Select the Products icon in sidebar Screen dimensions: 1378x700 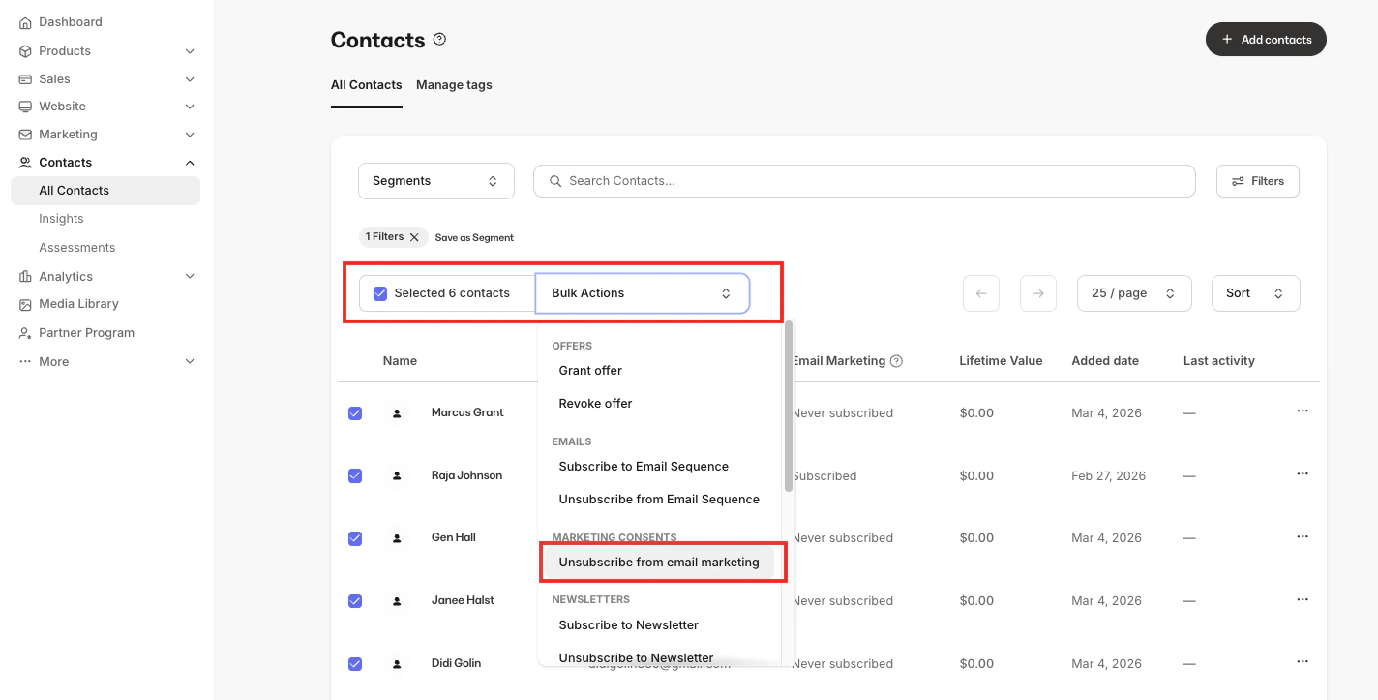tap(25, 50)
